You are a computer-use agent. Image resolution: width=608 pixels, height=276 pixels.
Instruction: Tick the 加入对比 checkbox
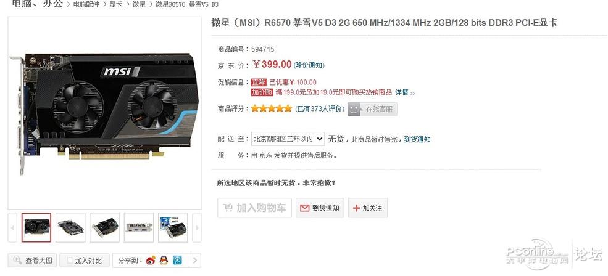coord(70,261)
